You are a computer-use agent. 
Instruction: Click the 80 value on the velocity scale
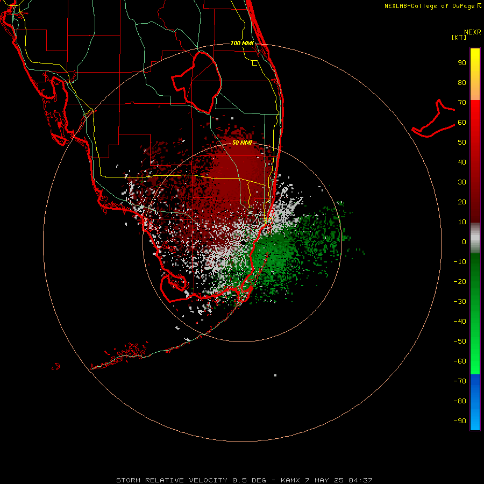click(x=462, y=83)
